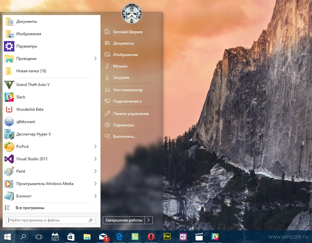Open Этот компьютер
This screenshot has width=312, height=243.
click(x=128, y=90)
